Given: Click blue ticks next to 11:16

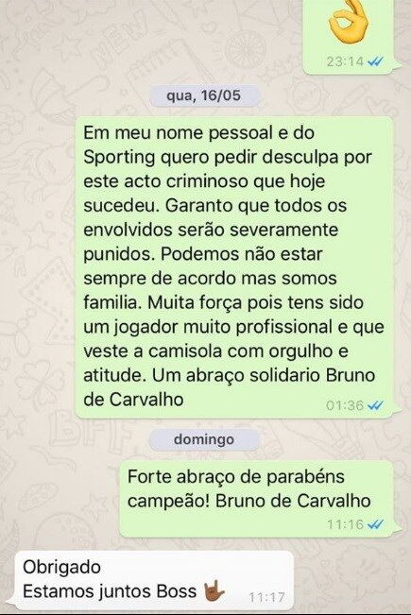Looking at the screenshot, I should [x=376, y=524].
